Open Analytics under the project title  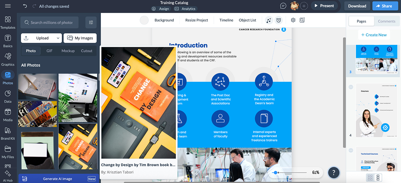185,9
